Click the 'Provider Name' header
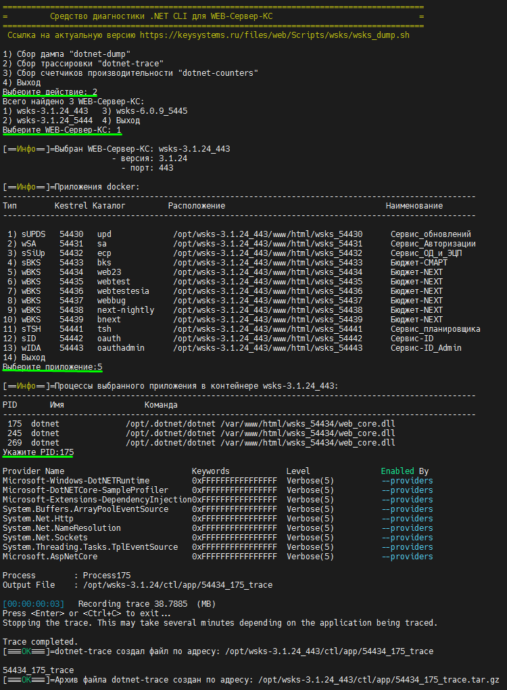The height and width of the screenshot is (690, 507). pyautogui.click(x=33, y=471)
